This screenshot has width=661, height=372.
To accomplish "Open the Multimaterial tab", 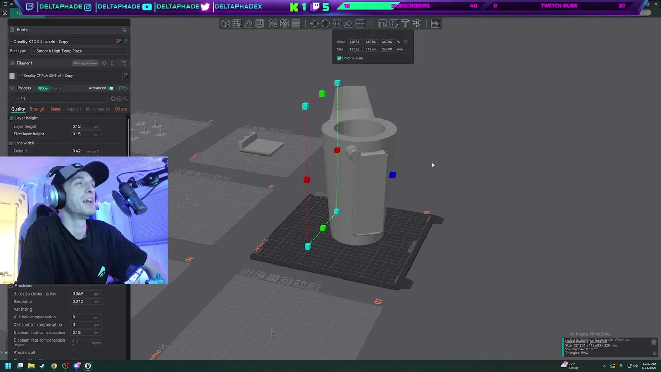I will coord(98,109).
